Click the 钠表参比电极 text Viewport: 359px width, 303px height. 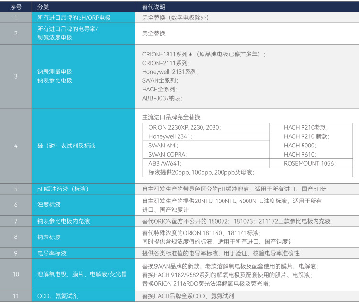(55, 80)
